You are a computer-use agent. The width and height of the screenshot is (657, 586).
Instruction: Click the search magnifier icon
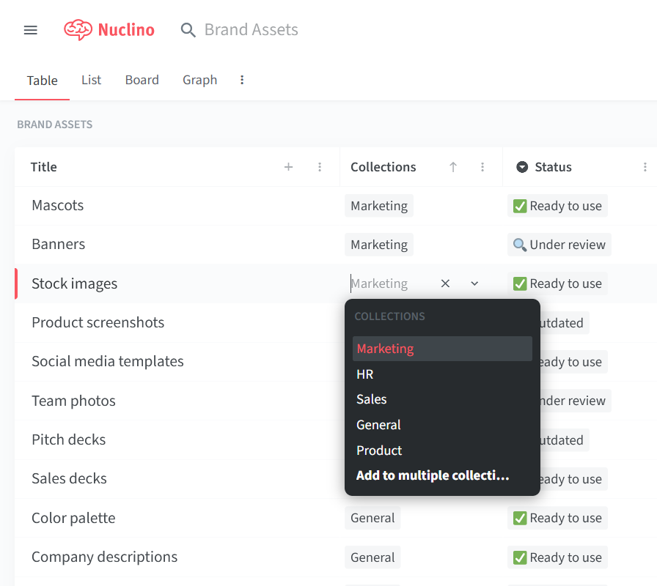point(188,30)
